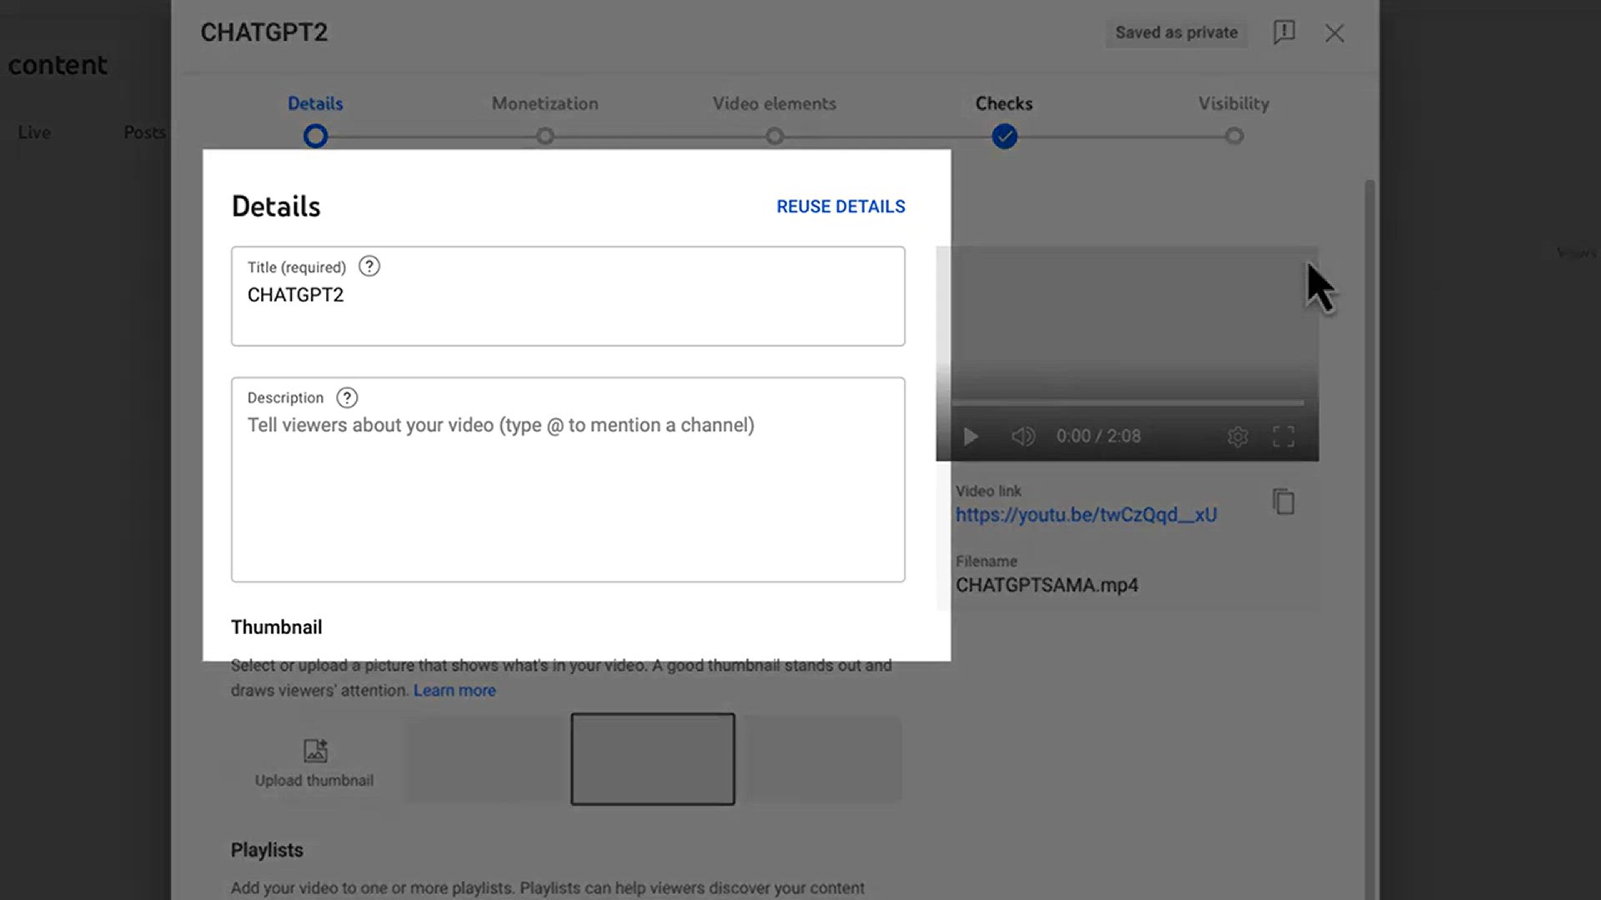Click the Monetization step circle marker
Screen dimensions: 1601x900
[545, 136]
